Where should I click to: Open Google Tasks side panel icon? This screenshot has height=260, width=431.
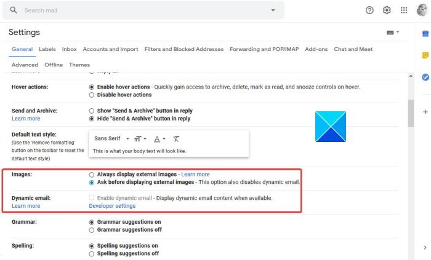pyautogui.click(x=425, y=77)
